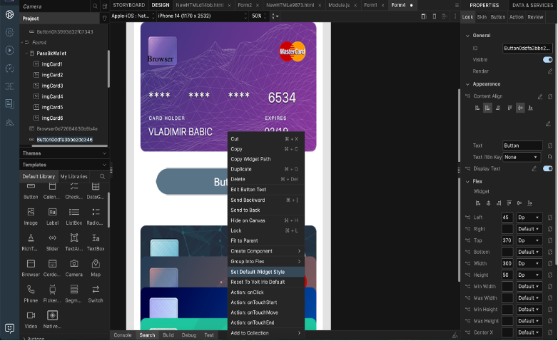Screen dimensions: 558x341
Task: Select the Segment widget in library
Action: tap(74, 294)
